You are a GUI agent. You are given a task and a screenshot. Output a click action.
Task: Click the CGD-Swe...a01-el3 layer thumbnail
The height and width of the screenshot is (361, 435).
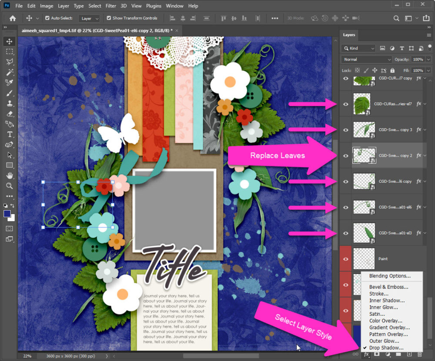point(364,233)
